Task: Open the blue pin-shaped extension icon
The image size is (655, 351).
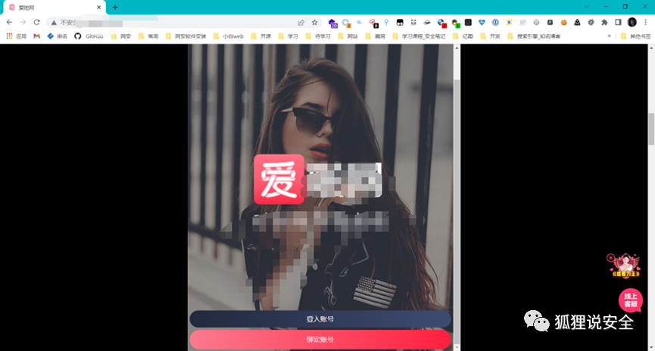Action: click(386, 23)
